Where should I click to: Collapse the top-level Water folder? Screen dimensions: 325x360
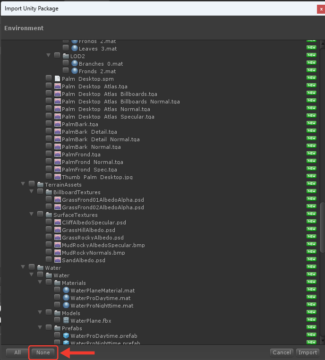point(23,267)
